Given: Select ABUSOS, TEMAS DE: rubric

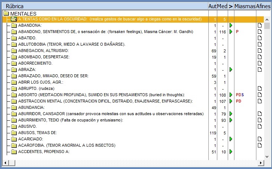Looking at the screenshot, I should click(38, 133).
